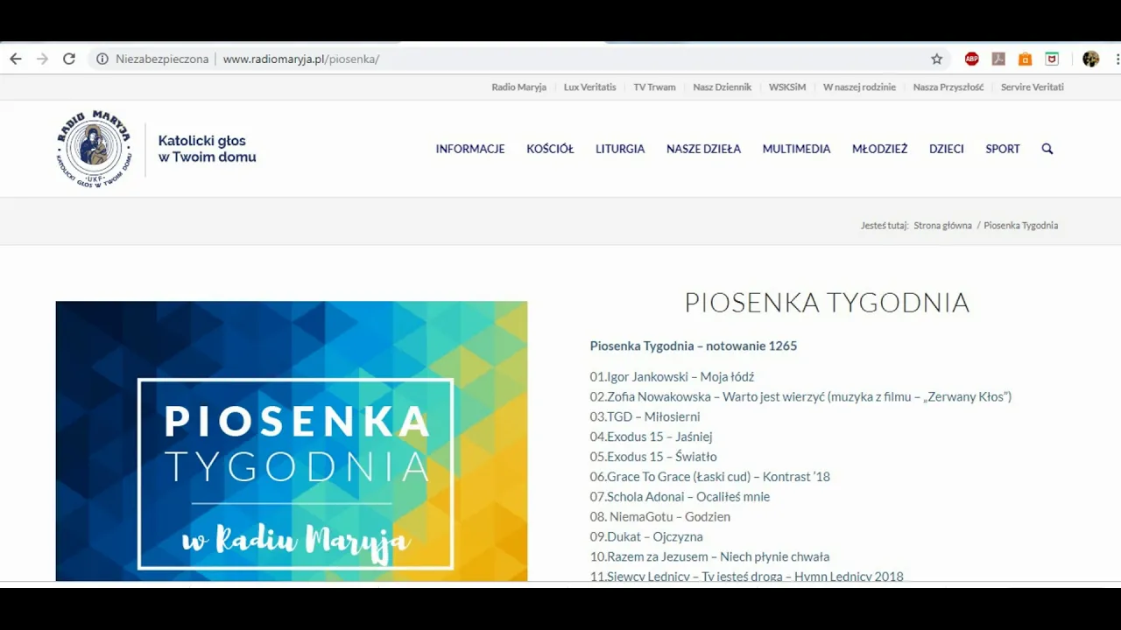Open the INFORMACJE menu
The width and height of the screenshot is (1121, 630).
click(x=470, y=149)
